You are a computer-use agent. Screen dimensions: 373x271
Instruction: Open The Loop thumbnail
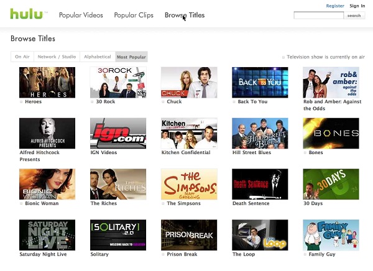pyautogui.click(x=260, y=235)
